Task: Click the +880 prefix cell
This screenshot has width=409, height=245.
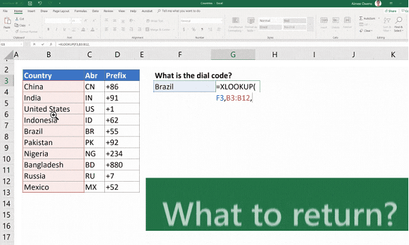Action: [122, 165]
